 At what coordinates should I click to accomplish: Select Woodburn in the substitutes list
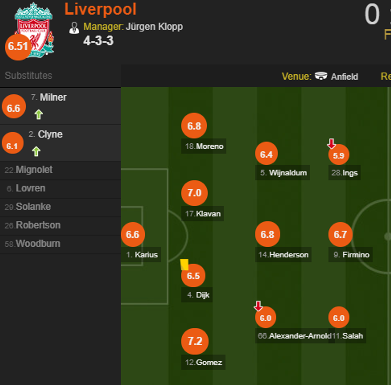click(x=38, y=244)
